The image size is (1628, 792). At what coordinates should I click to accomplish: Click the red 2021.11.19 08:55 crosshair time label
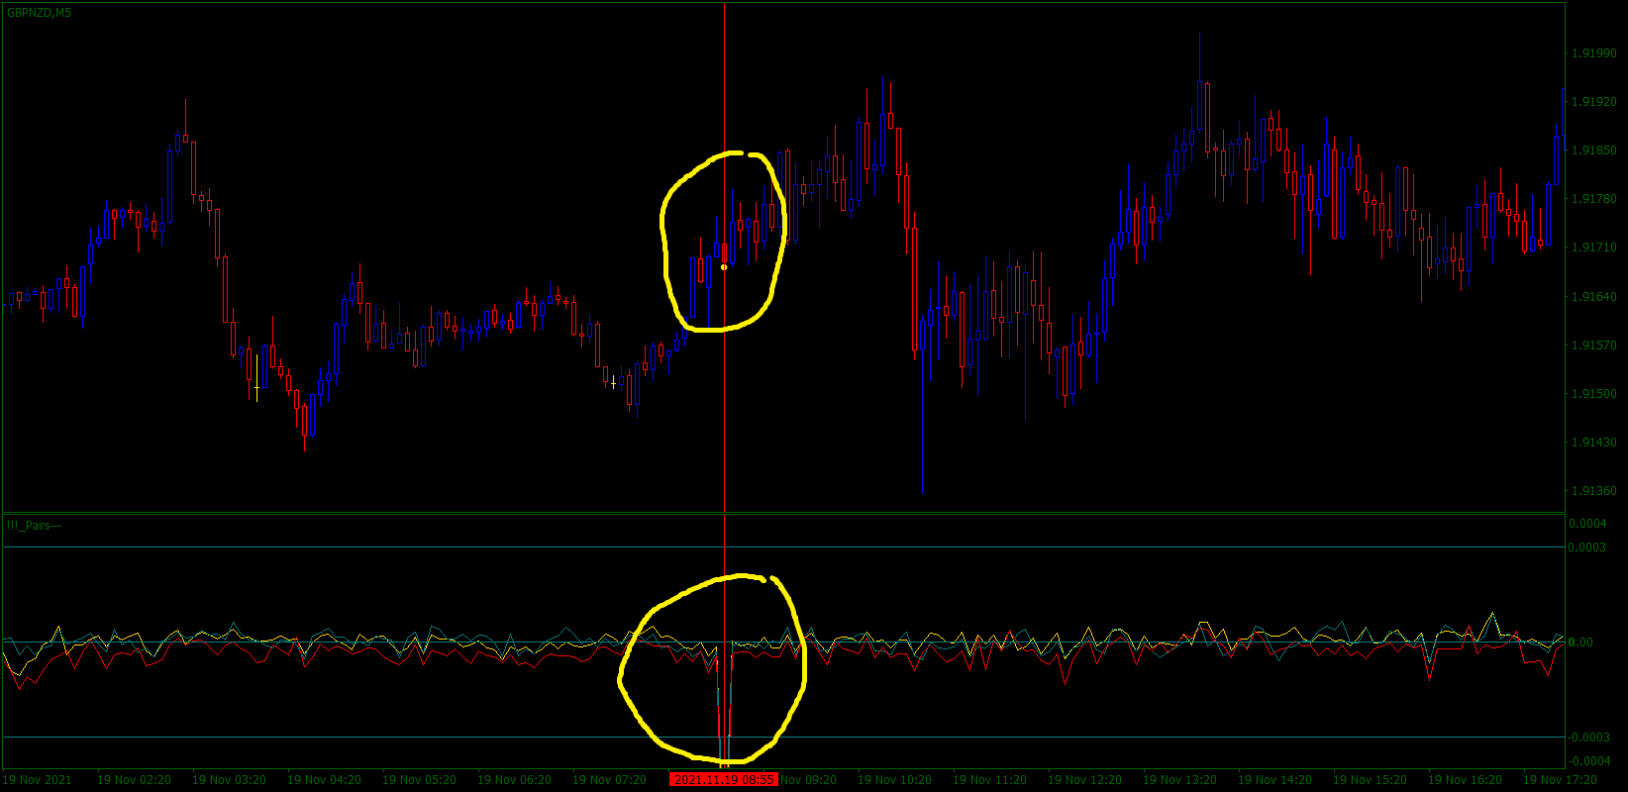[x=724, y=780]
